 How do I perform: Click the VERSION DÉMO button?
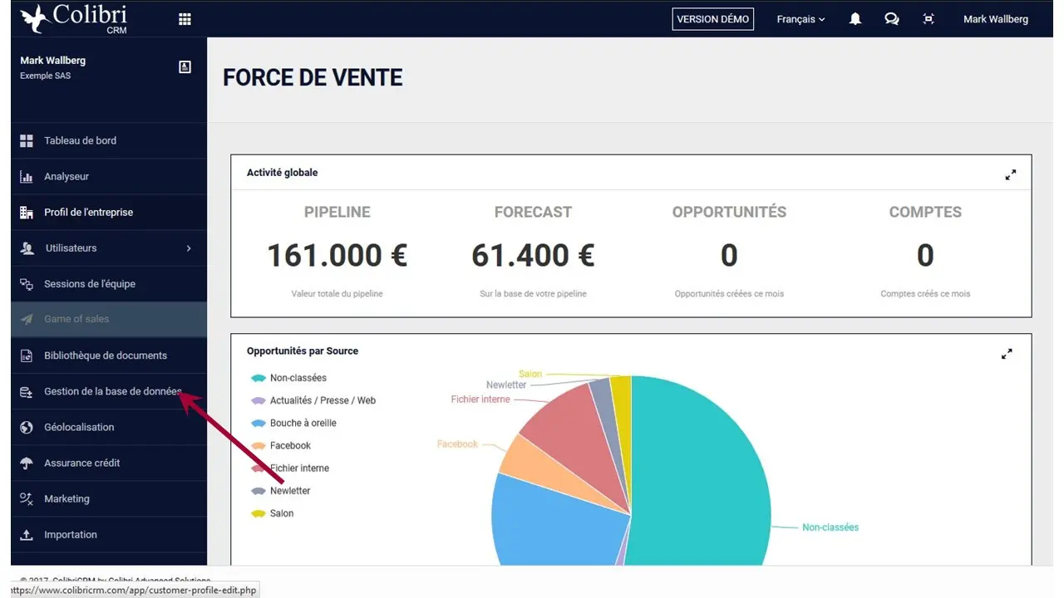(713, 19)
